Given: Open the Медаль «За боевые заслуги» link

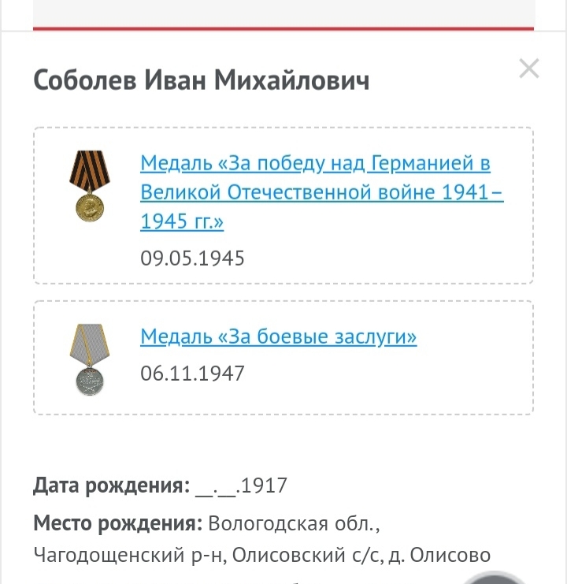Looking at the screenshot, I should 278,337.
